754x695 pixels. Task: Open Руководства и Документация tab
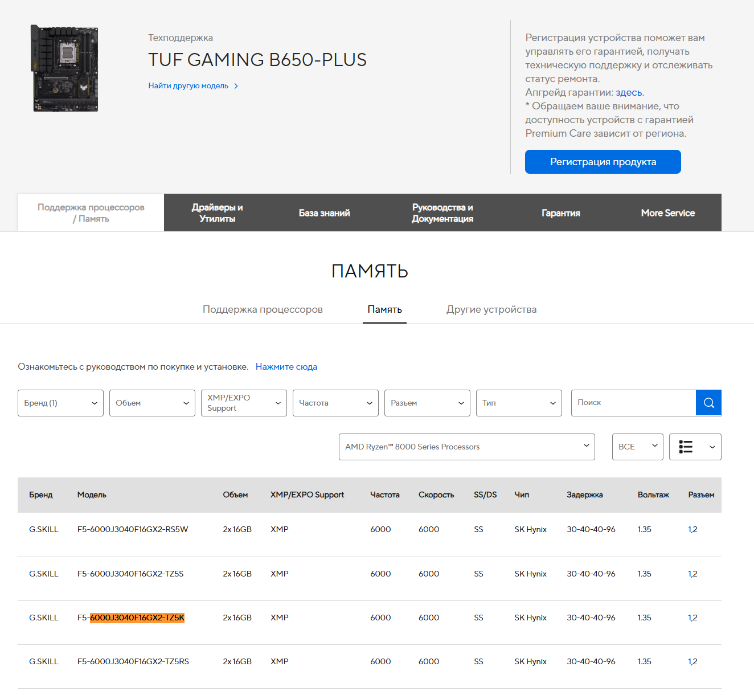pyautogui.click(x=442, y=212)
